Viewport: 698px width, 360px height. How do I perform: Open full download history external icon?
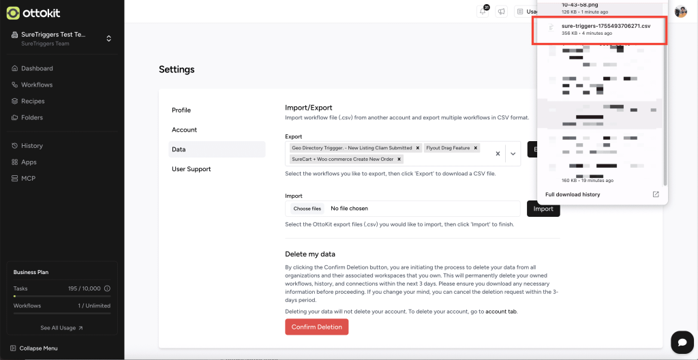click(x=656, y=194)
